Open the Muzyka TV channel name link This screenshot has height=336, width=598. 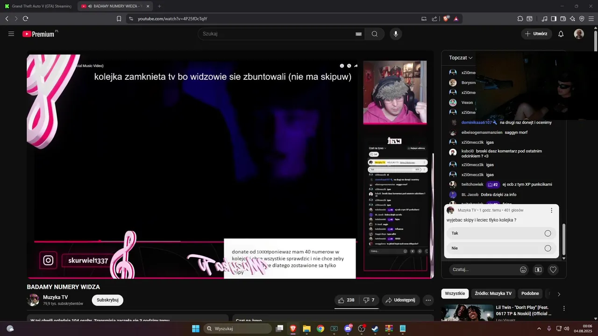(x=55, y=297)
